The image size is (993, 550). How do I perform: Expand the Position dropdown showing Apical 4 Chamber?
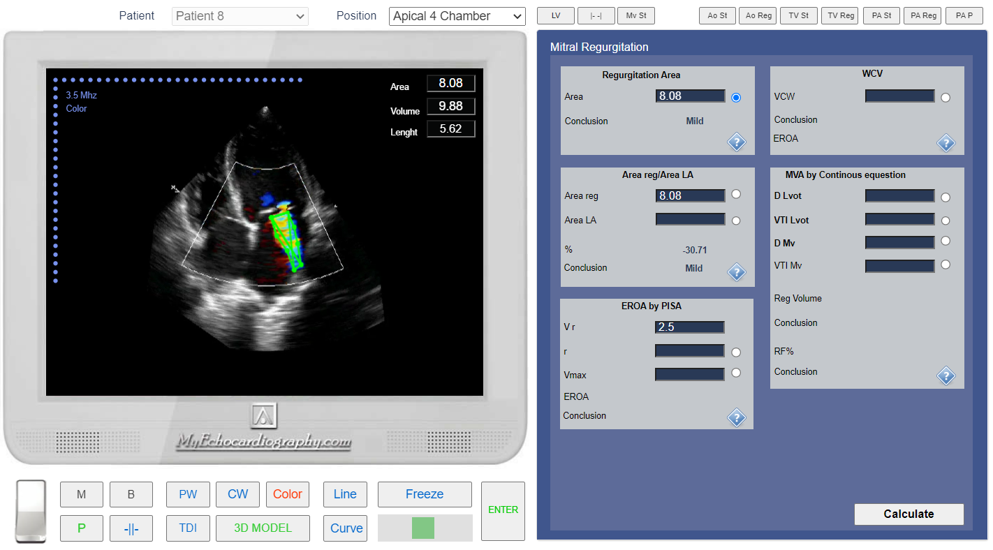click(x=457, y=16)
